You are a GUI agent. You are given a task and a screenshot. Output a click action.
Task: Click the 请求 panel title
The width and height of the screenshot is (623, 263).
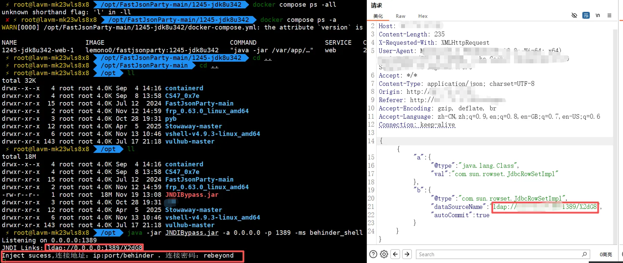click(x=377, y=5)
